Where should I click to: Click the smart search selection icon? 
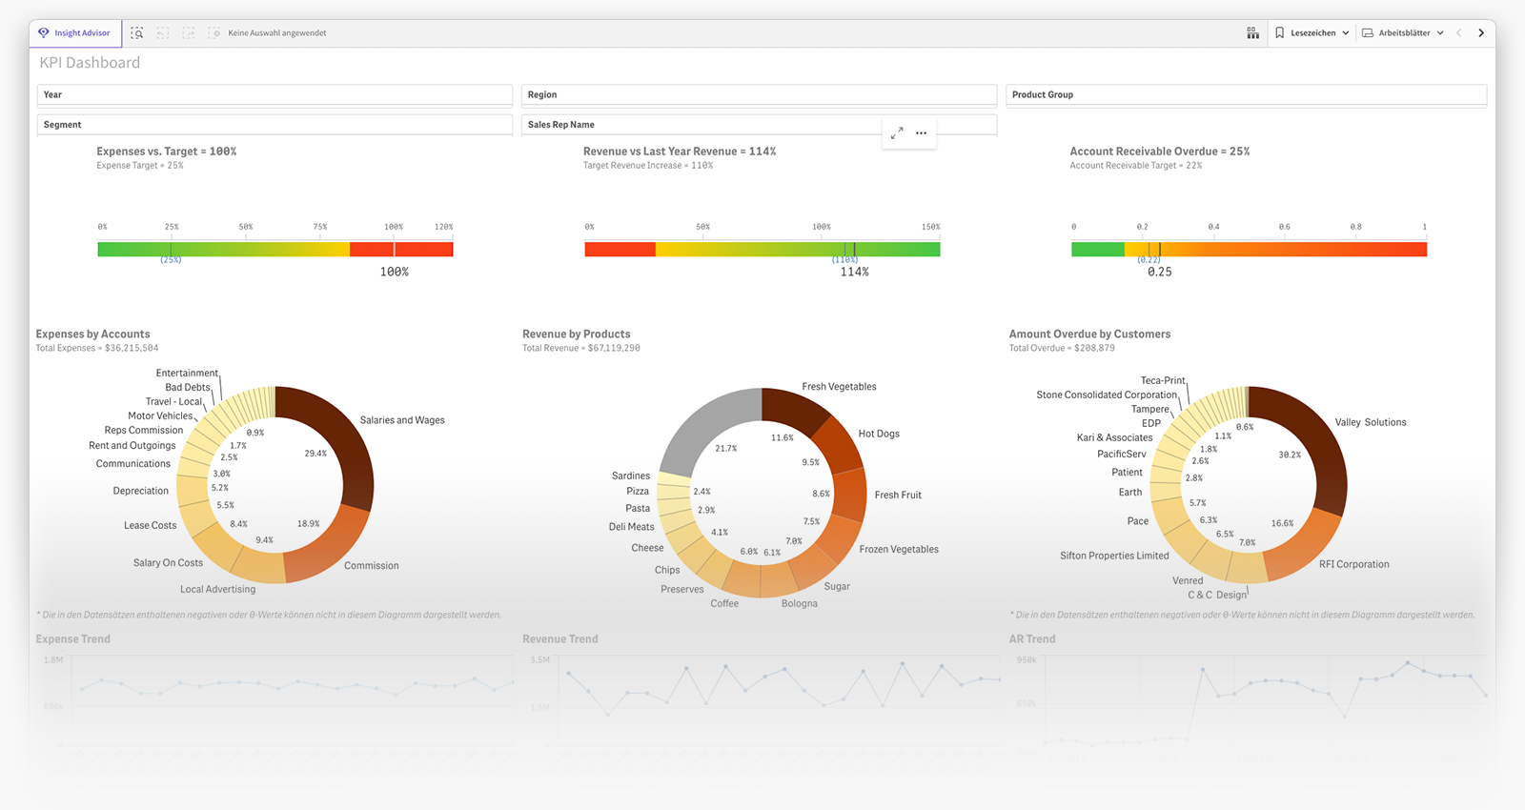(137, 33)
